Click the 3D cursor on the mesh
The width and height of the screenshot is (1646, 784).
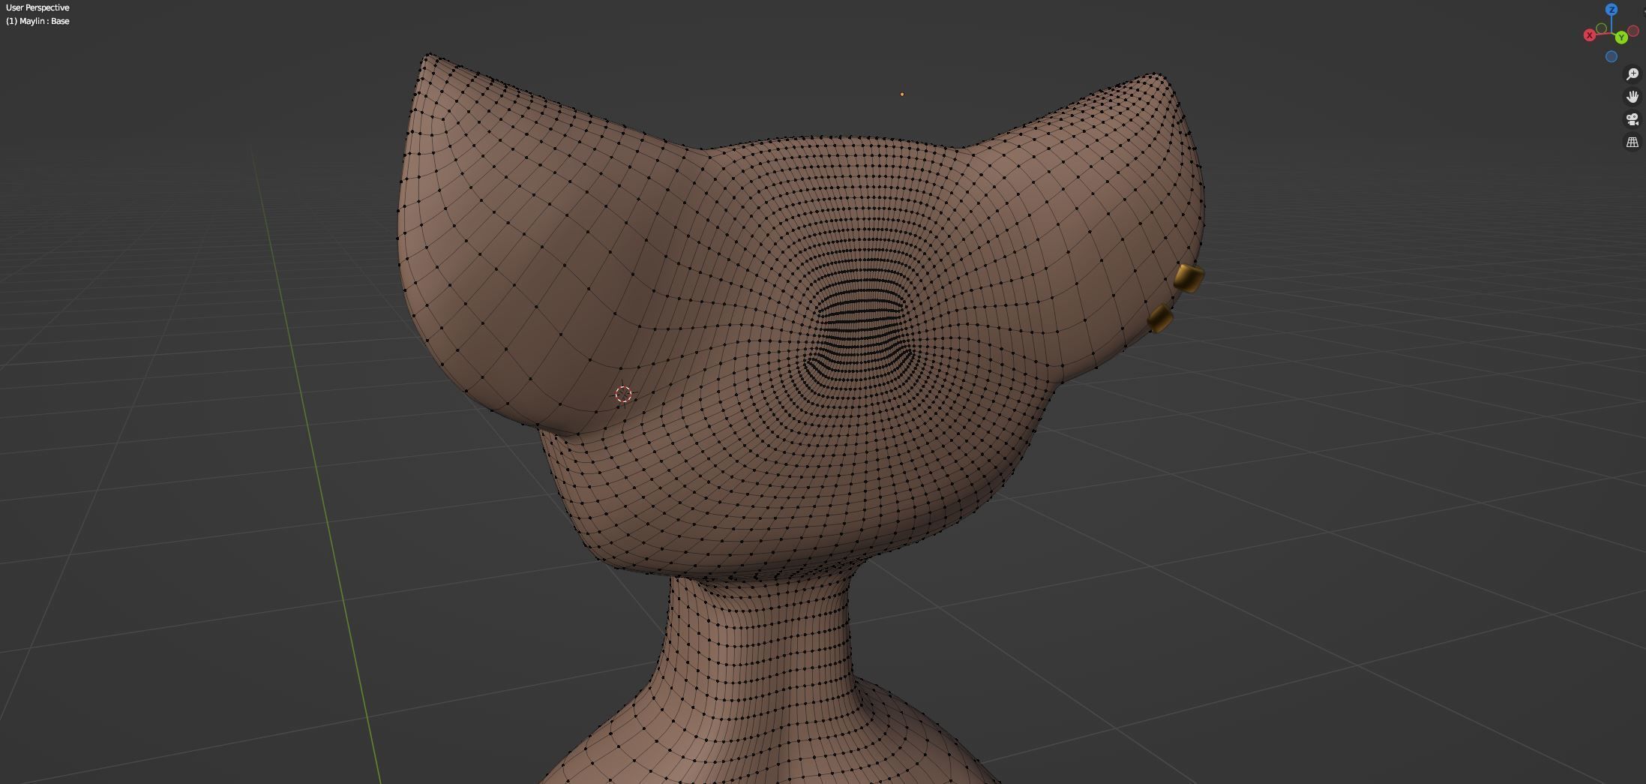[x=623, y=394]
